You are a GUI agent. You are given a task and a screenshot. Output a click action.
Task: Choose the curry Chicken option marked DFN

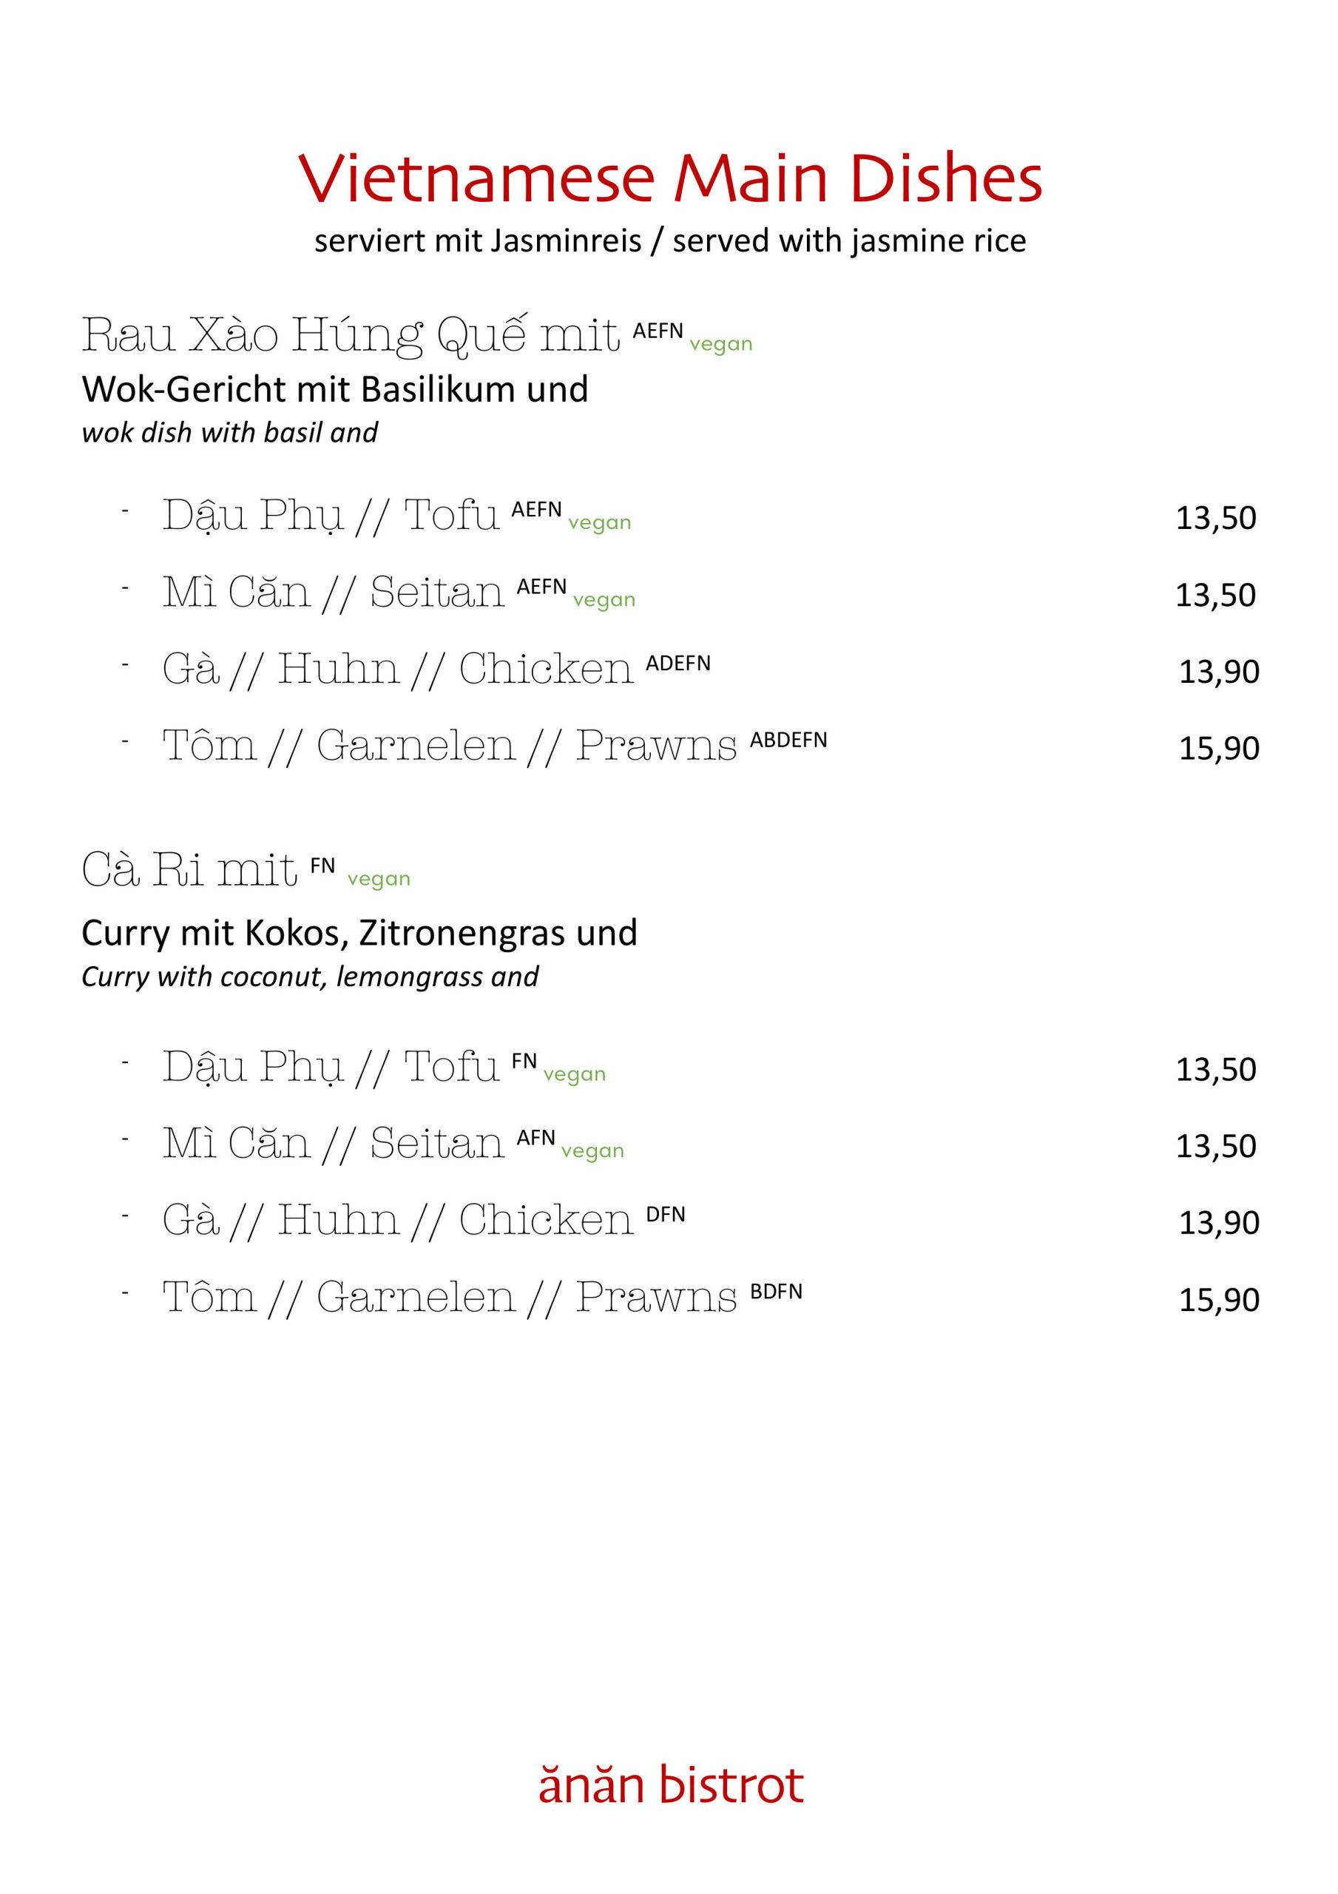click(398, 1220)
